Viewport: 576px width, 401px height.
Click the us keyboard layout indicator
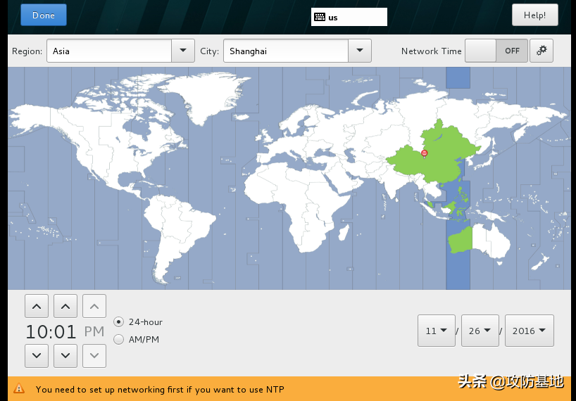pyautogui.click(x=349, y=18)
